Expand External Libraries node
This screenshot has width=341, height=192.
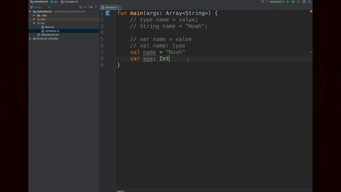point(30,38)
